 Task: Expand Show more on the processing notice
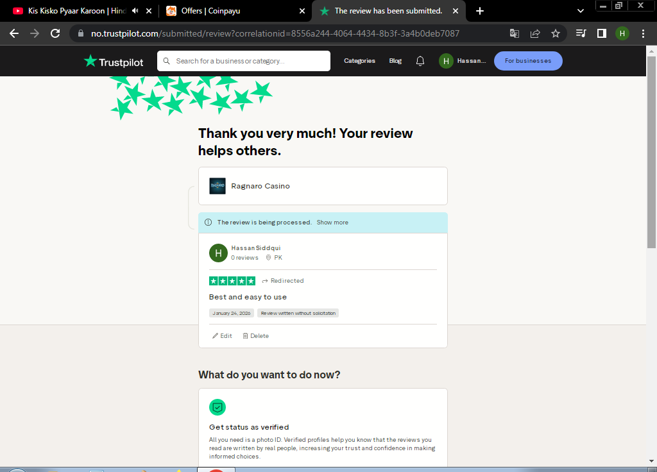[x=332, y=223]
